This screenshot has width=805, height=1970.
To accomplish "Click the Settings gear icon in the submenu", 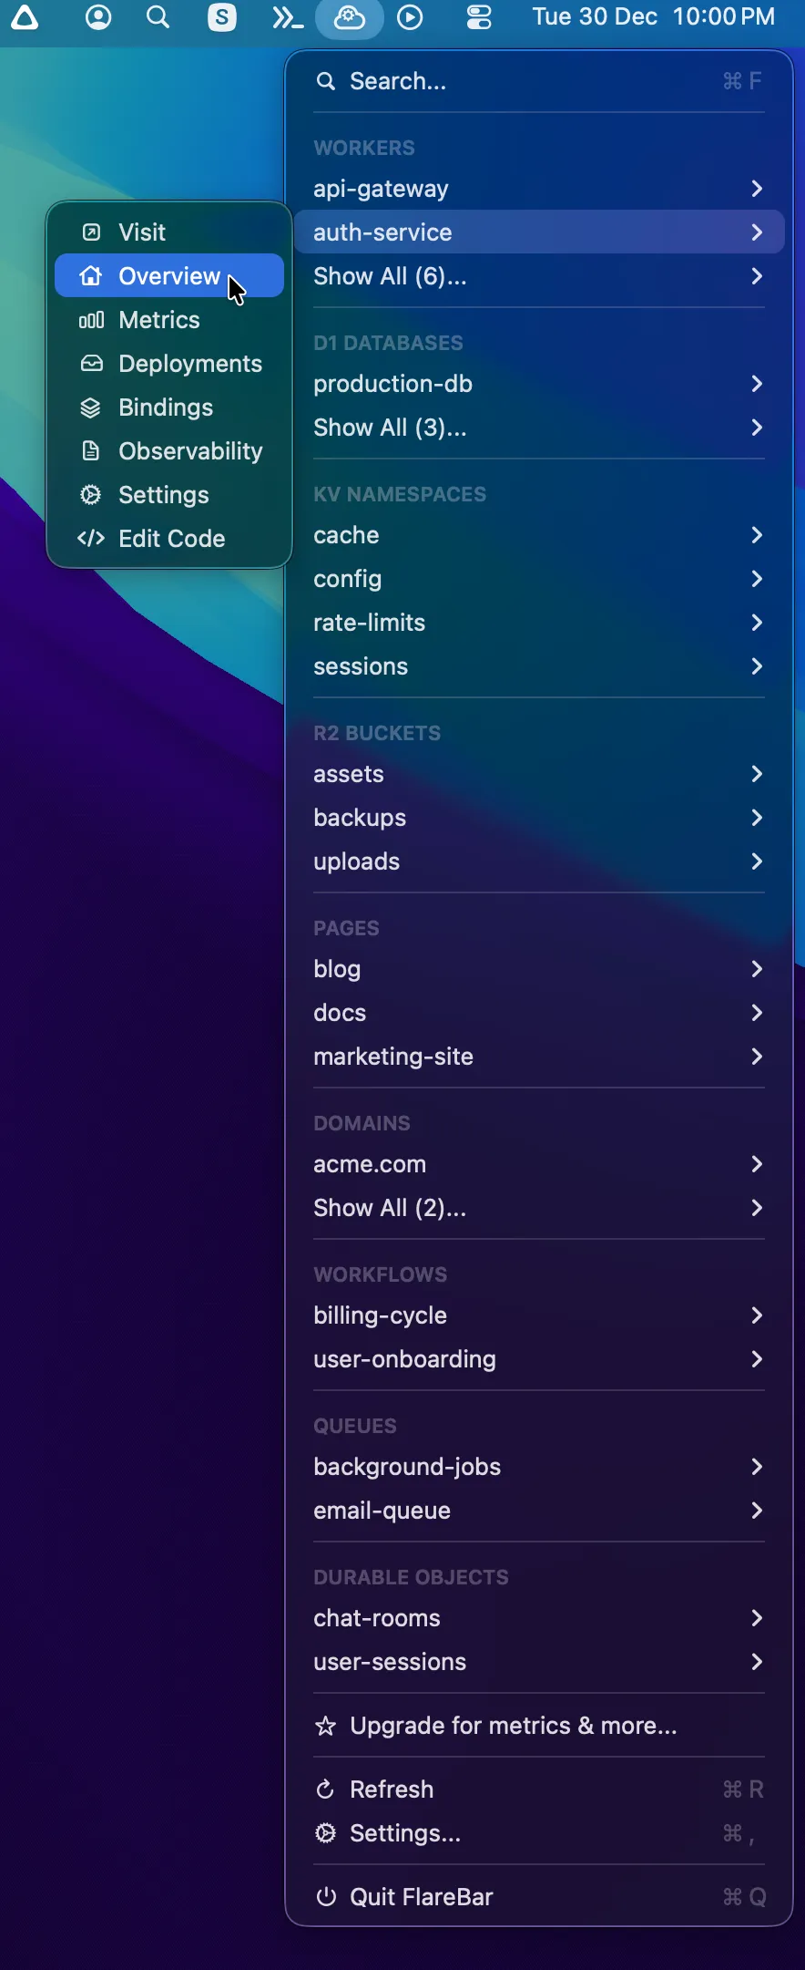I will click(x=91, y=495).
